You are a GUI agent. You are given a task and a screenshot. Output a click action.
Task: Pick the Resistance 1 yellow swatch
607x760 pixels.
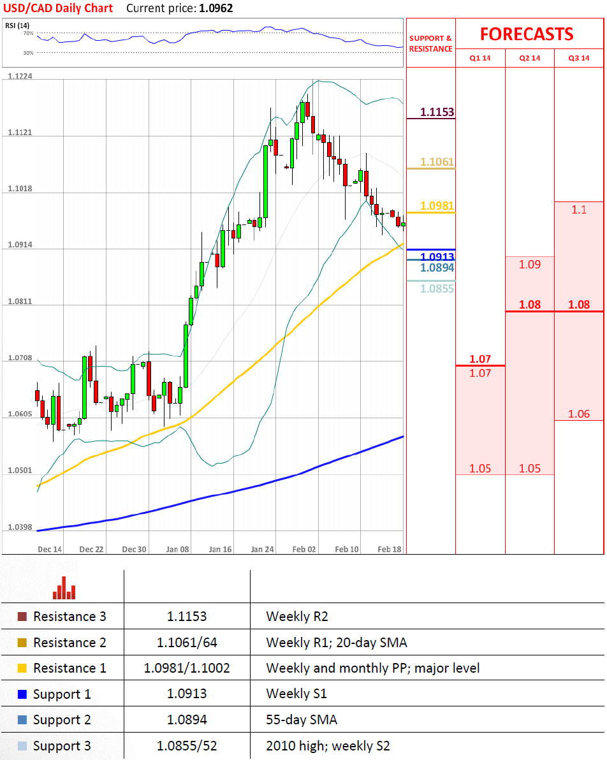coord(22,668)
